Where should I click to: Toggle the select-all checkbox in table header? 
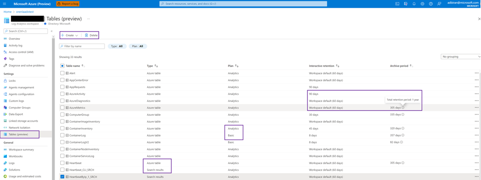[x=62, y=66]
